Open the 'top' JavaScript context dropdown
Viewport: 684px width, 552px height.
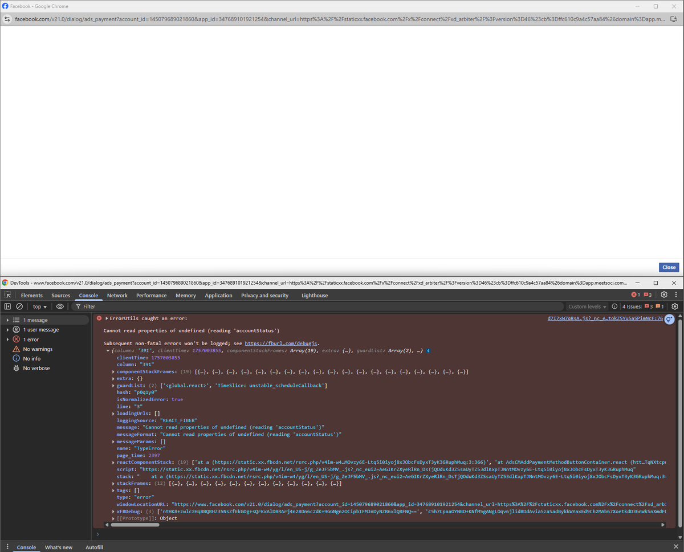point(39,306)
